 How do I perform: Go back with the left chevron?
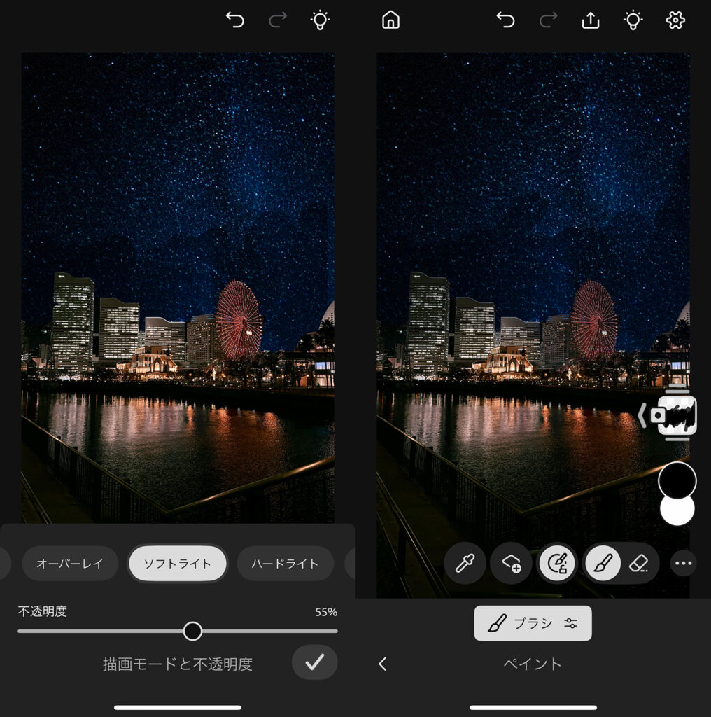(383, 664)
